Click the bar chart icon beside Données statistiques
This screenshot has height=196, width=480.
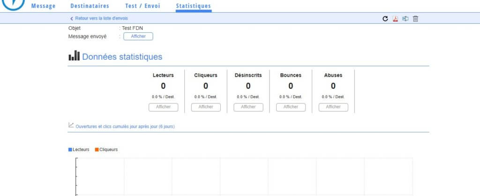pyautogui.click(x=74, y=56)
